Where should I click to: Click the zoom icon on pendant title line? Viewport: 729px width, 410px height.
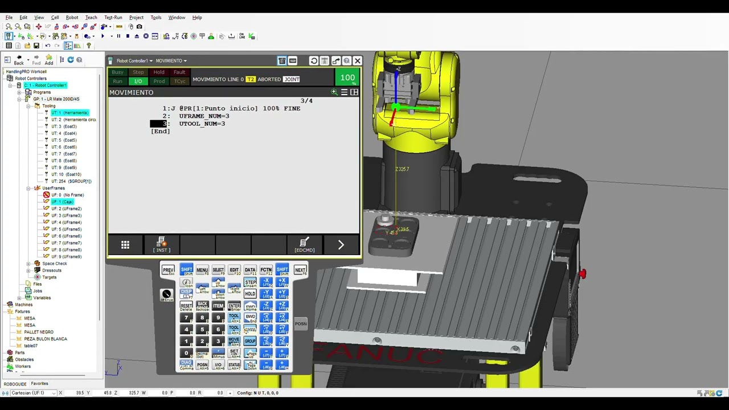[334, 92]
